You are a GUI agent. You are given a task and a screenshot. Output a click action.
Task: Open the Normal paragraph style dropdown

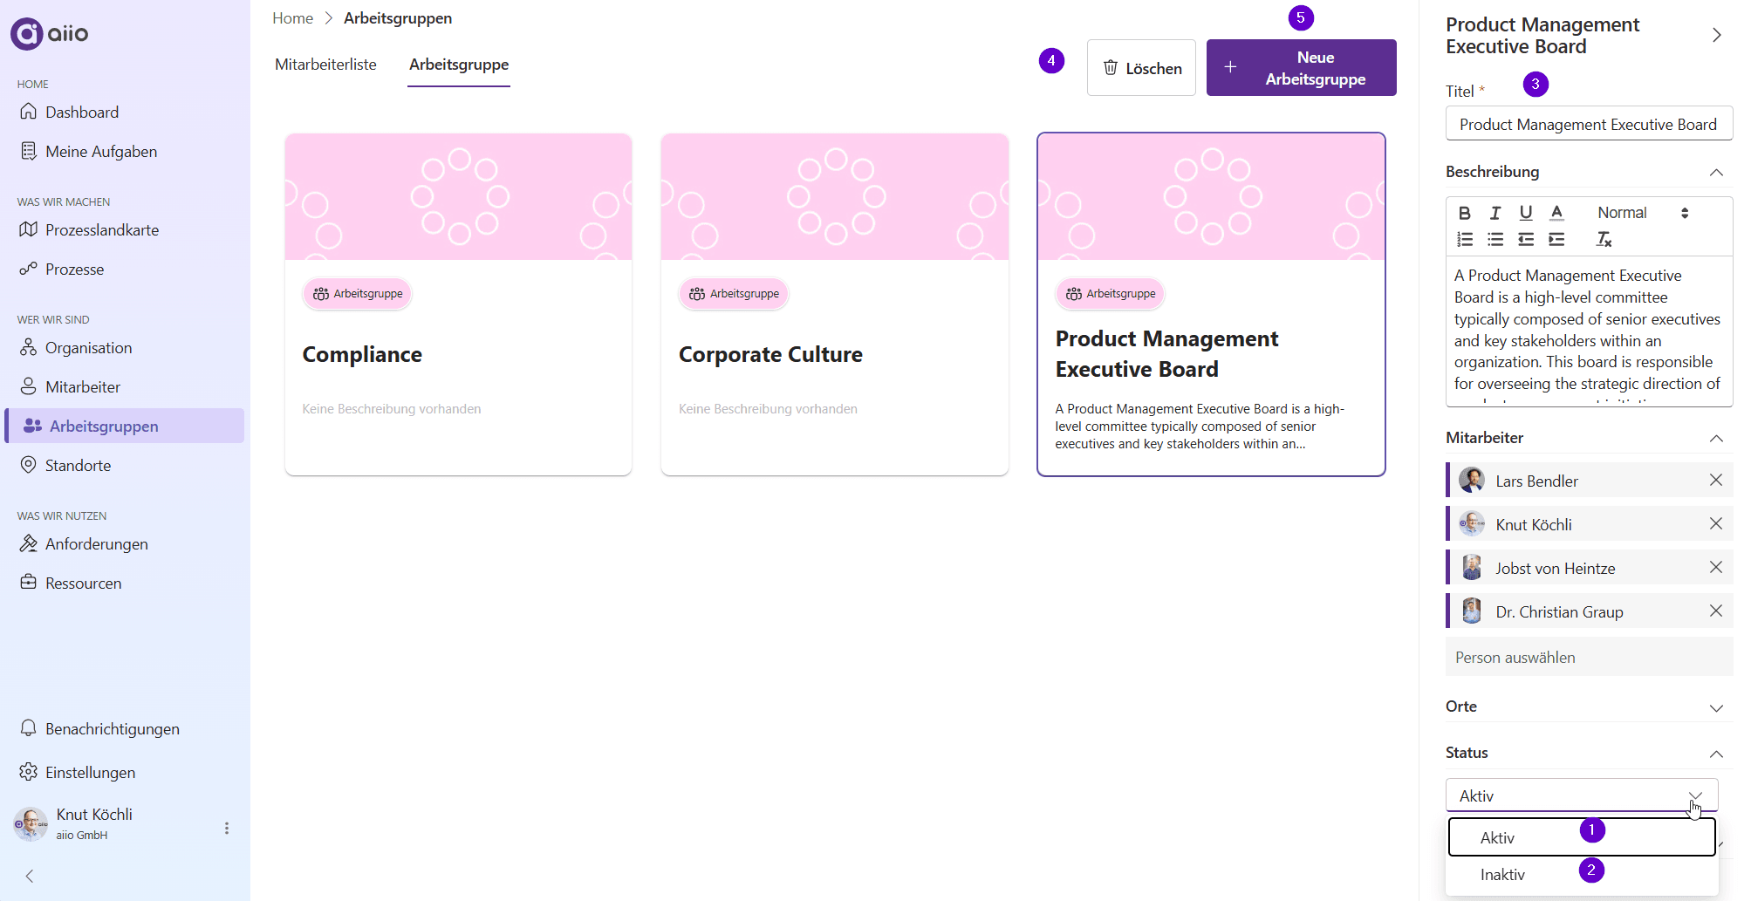click(1643, 213)
